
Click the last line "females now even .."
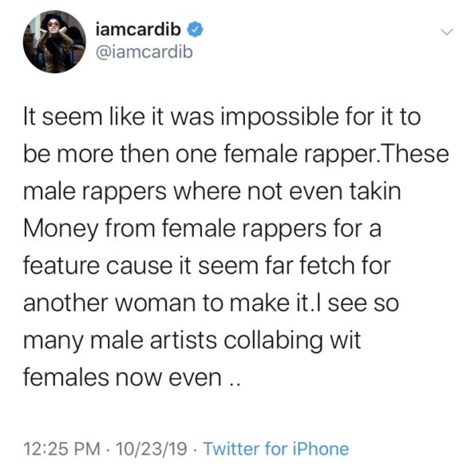[132, 377]
